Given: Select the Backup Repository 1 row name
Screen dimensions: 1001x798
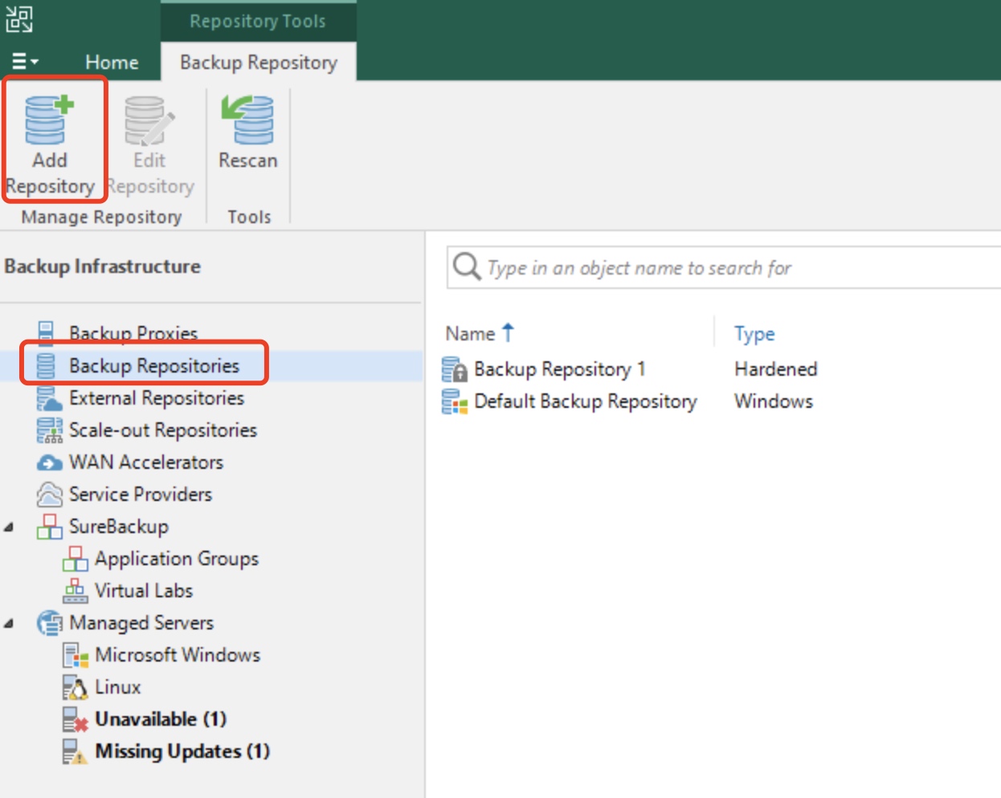Looking at the screenshot, I should click(560, 369).
